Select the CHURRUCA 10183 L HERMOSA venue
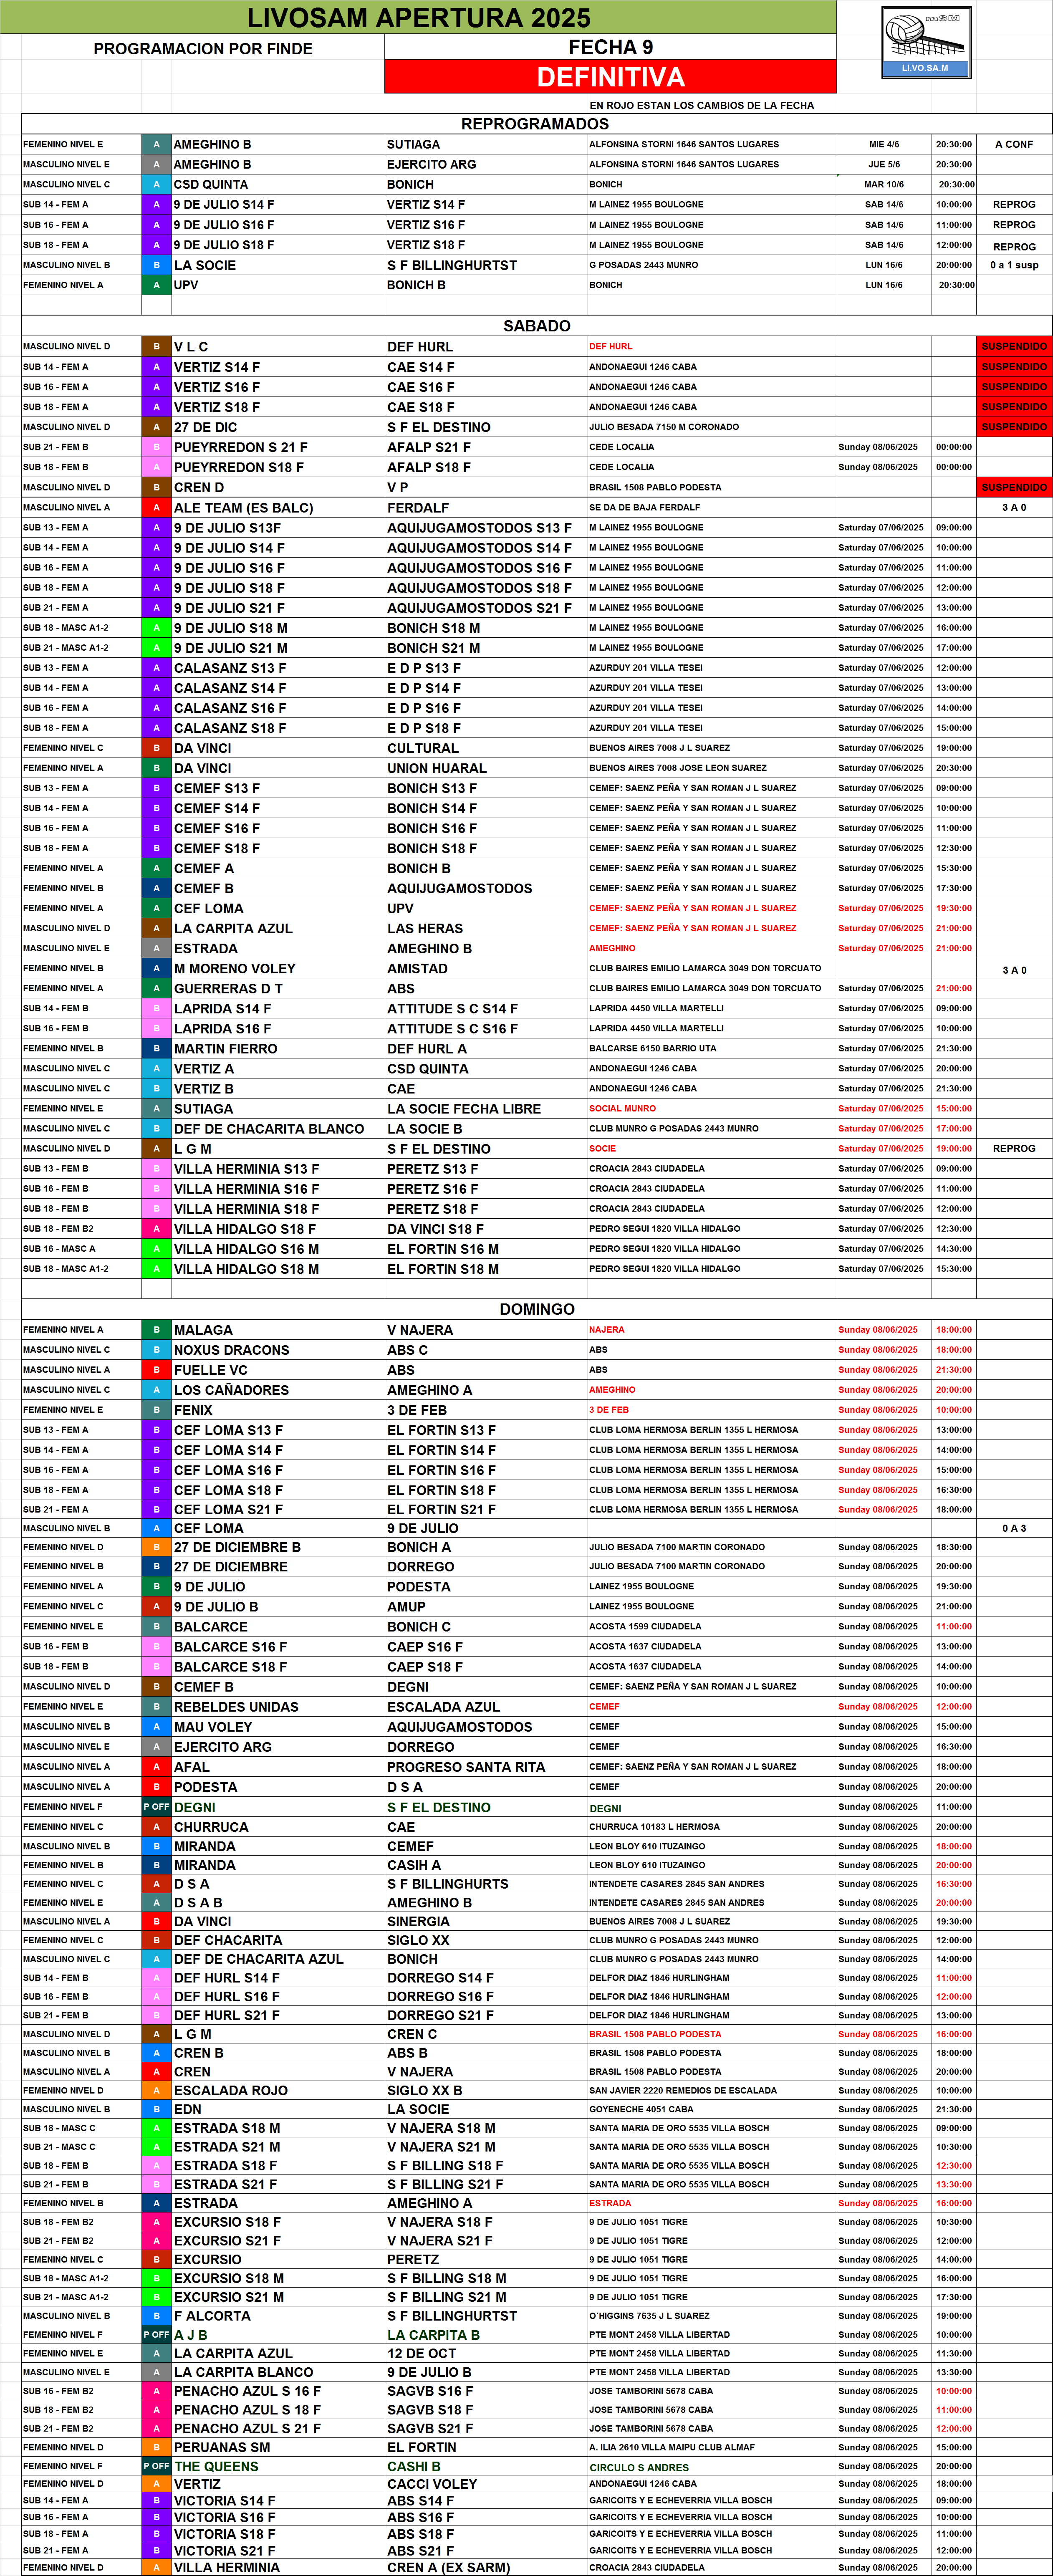1053x2576 pixels. tap(712, 1827)
